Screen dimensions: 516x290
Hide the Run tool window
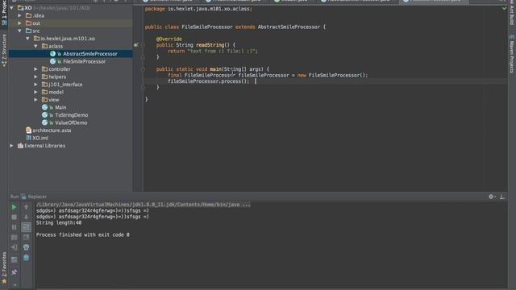click(x=502, y=197)
